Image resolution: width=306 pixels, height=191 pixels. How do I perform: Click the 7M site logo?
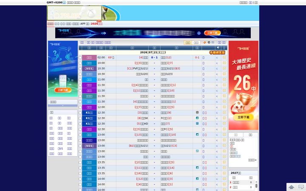coord(74,13)
